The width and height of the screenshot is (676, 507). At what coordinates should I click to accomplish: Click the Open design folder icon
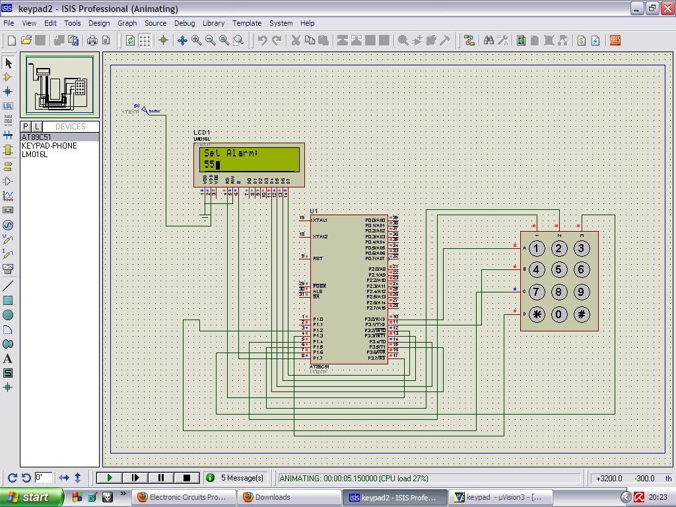tap(27, 40)
